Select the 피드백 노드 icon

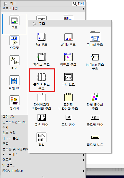pyautogui.click(x=95, y=137)
